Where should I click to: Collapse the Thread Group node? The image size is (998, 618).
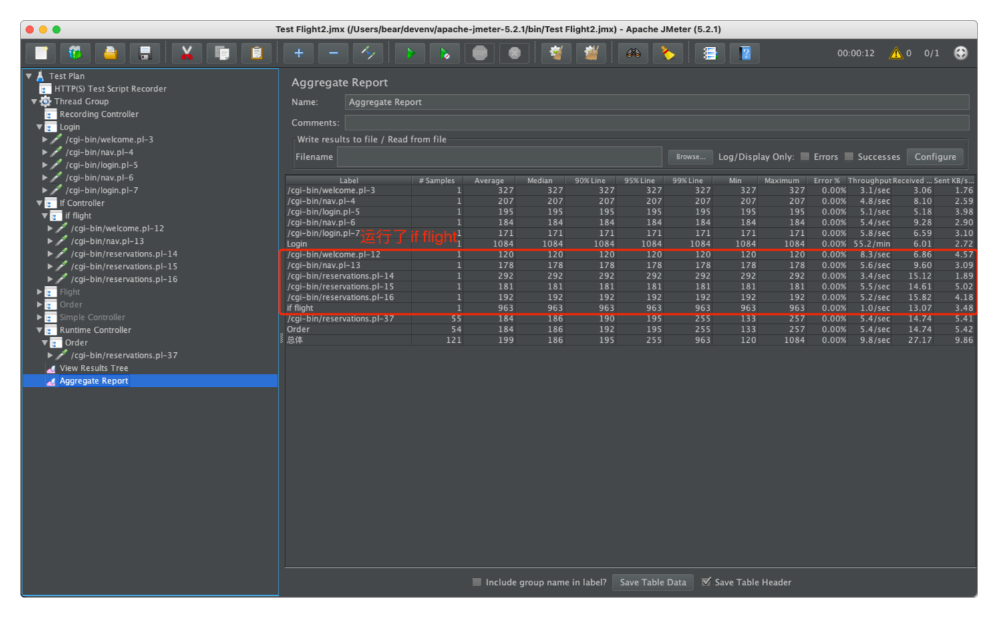(34, 102)
